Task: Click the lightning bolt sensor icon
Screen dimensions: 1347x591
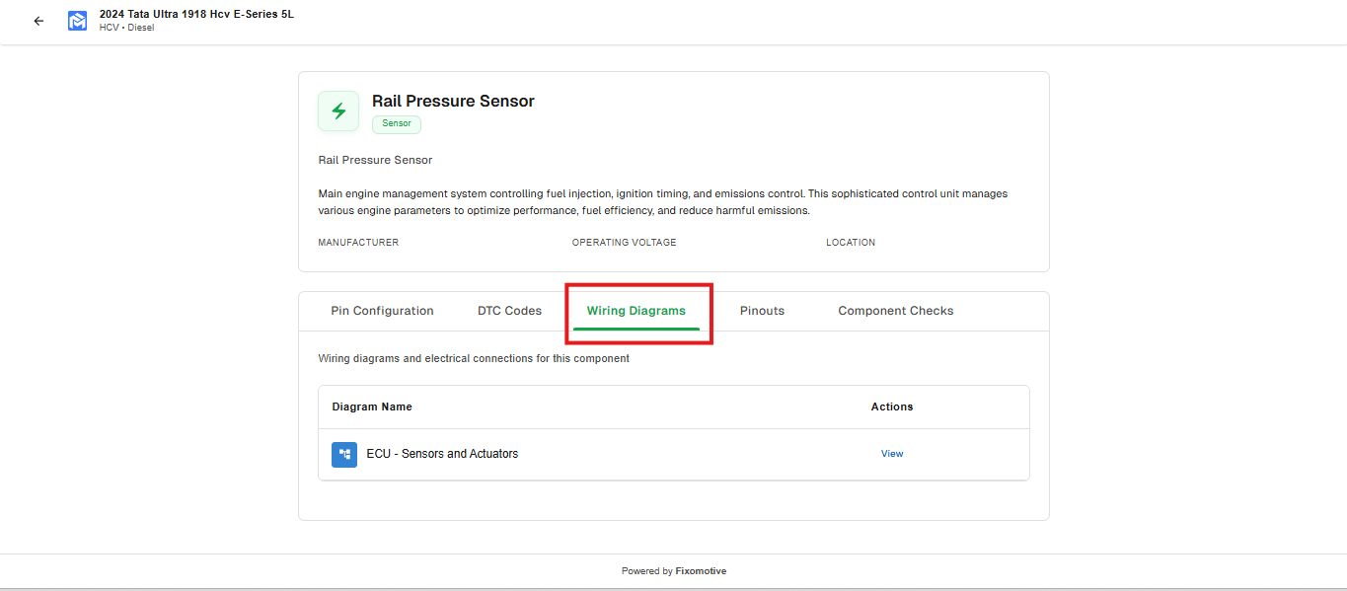Action: tap(337, 111)
